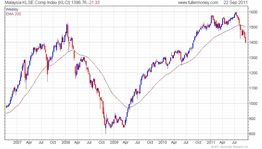
Task: Click the '© 2011 Stockcube Research Ltd' copyright text
Action: 229,147
